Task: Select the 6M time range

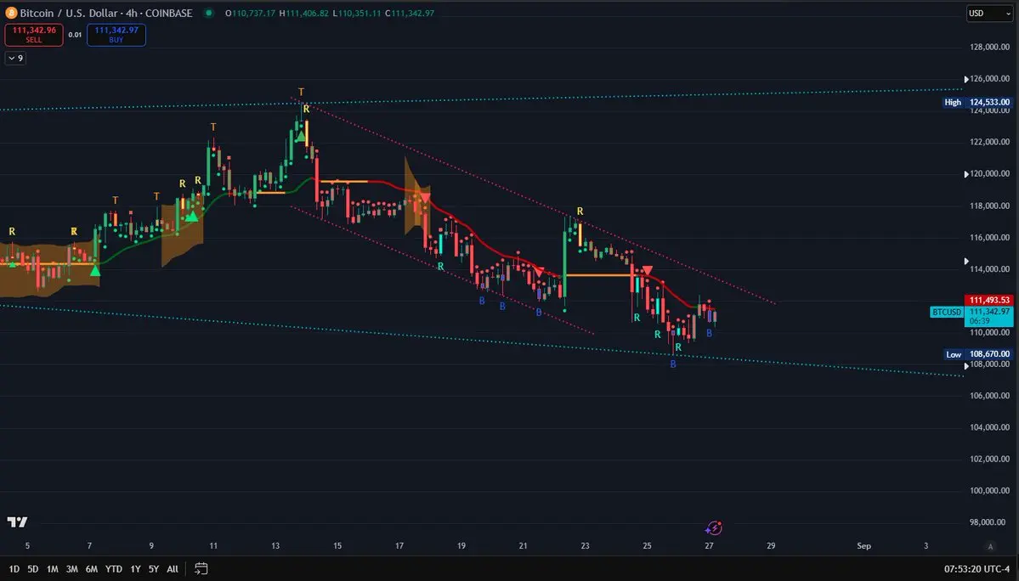Action: tap(92, 568)
